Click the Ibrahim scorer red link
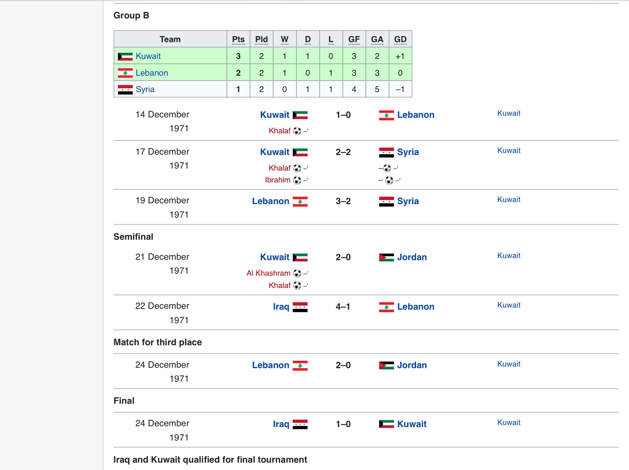This screenshot has height=470, width=629. tap(278, 180)
